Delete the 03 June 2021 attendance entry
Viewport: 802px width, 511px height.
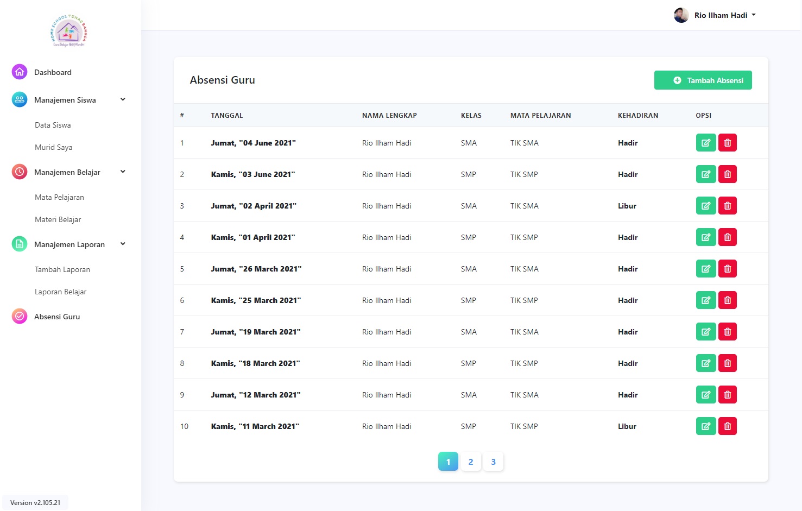coord(728,174)
